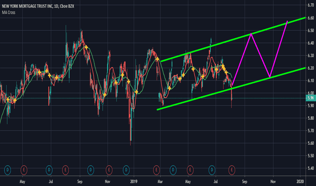Click the 5.70 price axis label
The width and height of the screenshot is (316, 186).
click(x=311, y=131)
